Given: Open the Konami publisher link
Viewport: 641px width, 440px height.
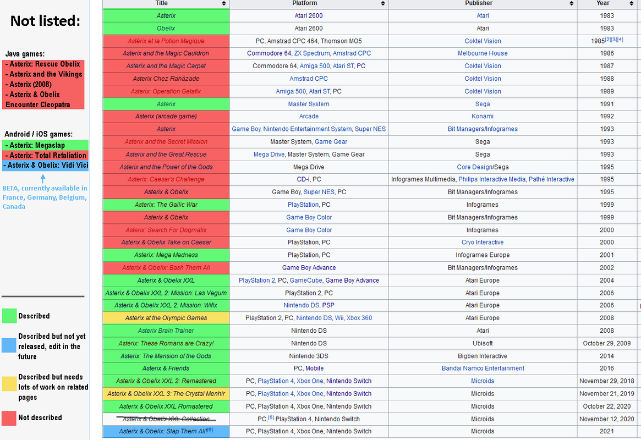Looking at the screenshot, I should point(483,116).
